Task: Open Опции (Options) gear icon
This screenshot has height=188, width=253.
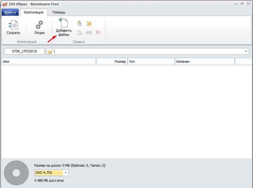Action: coord(39,27)
